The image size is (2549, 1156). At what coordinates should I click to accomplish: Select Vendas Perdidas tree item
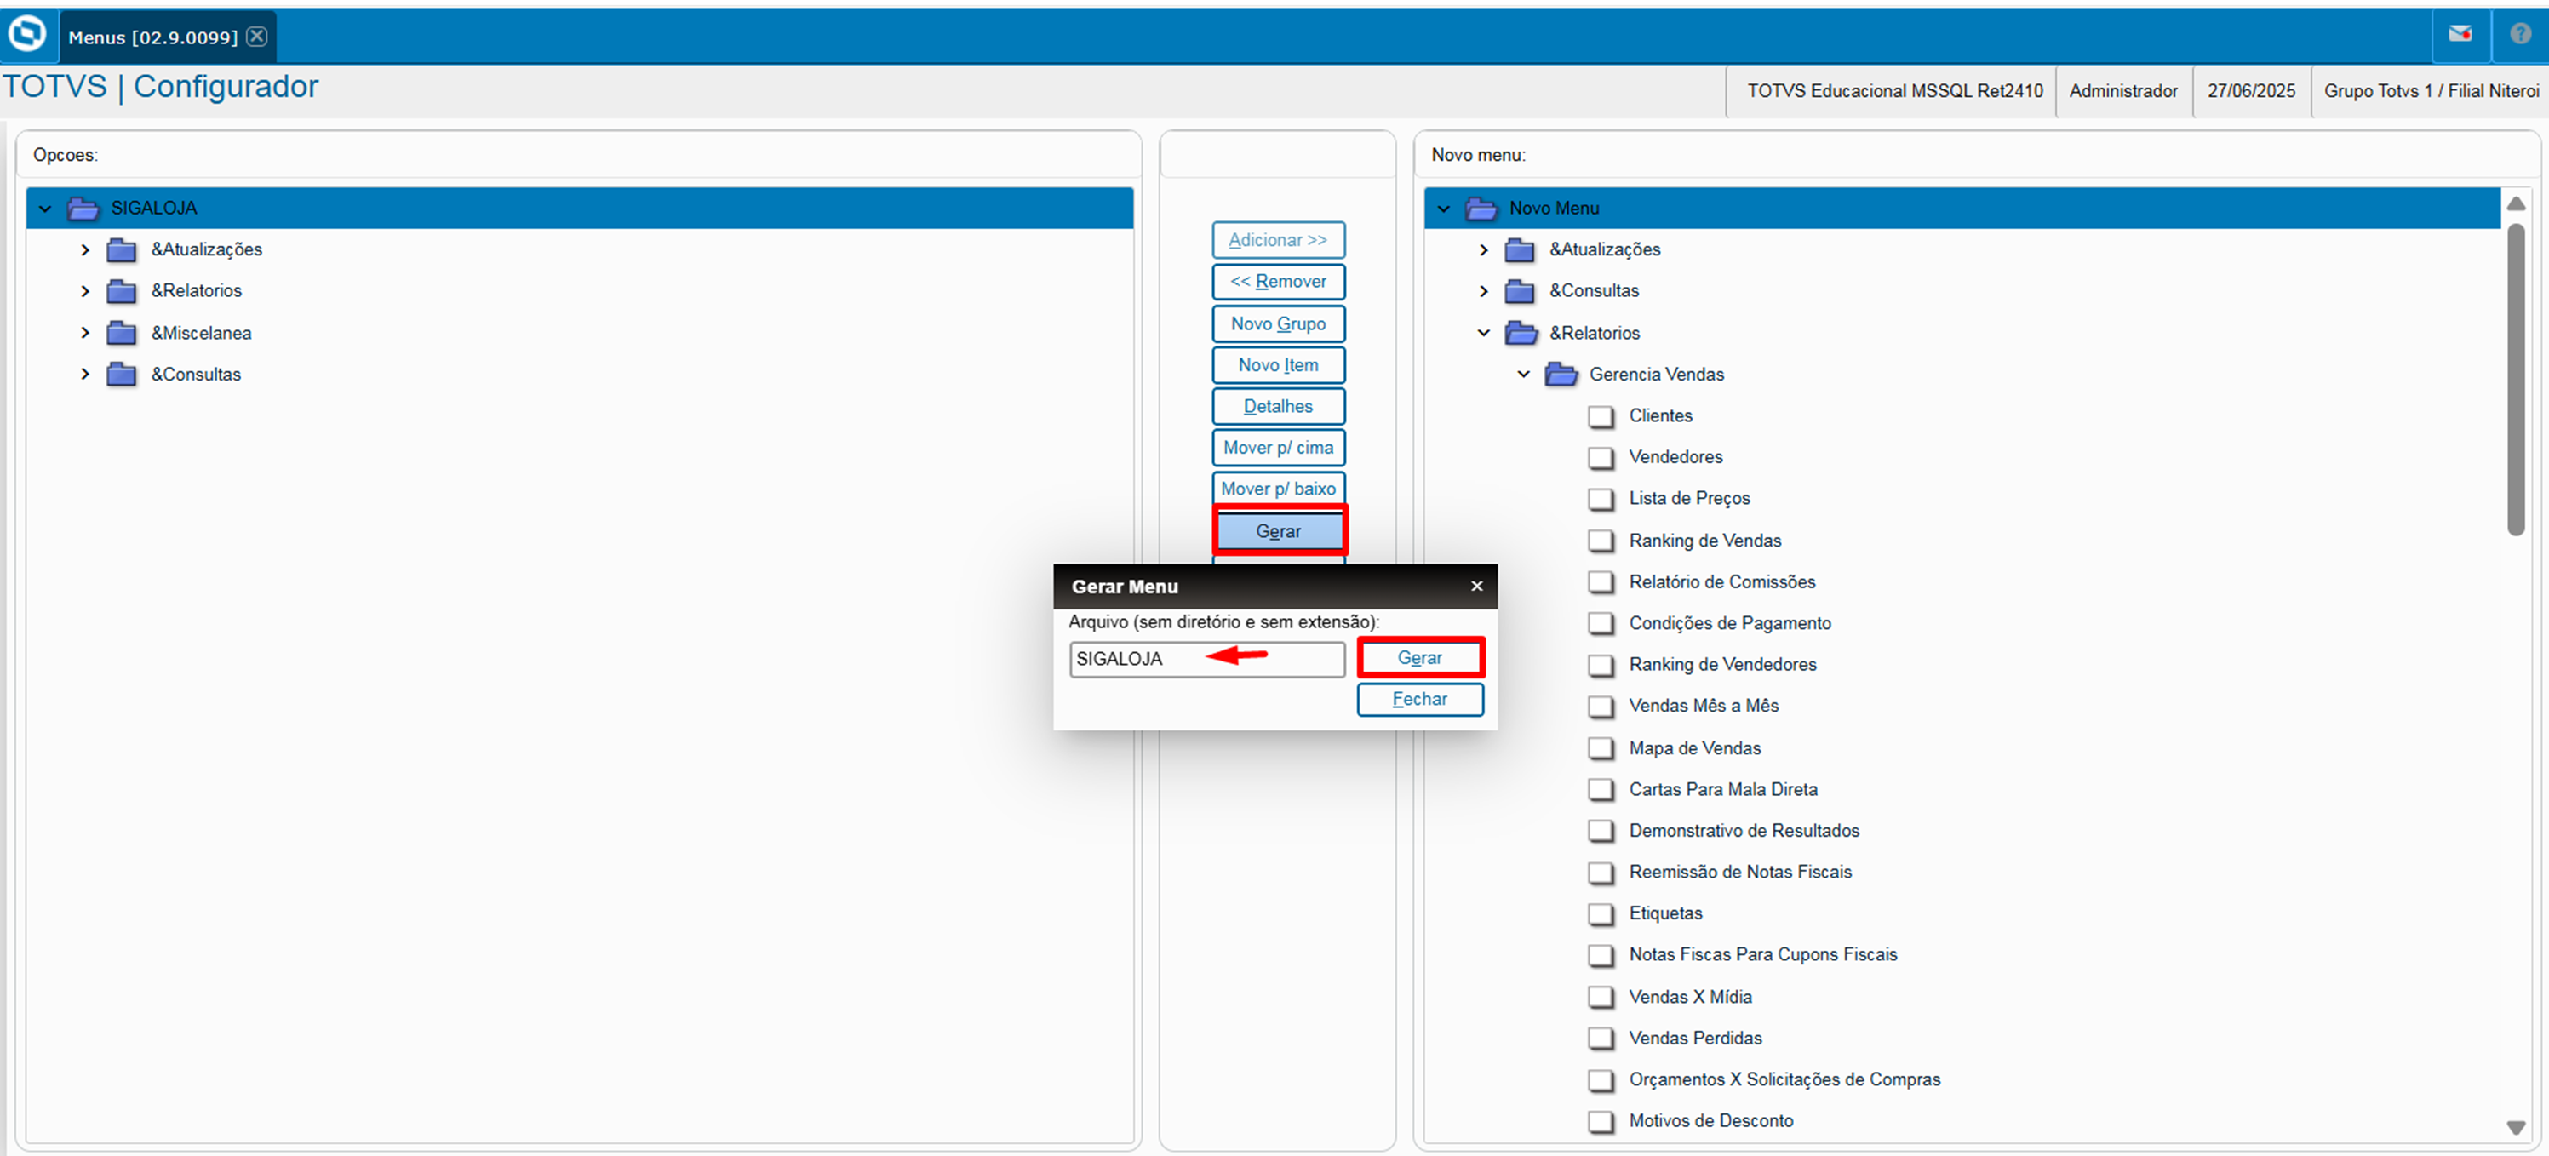click(1695, 1039)
